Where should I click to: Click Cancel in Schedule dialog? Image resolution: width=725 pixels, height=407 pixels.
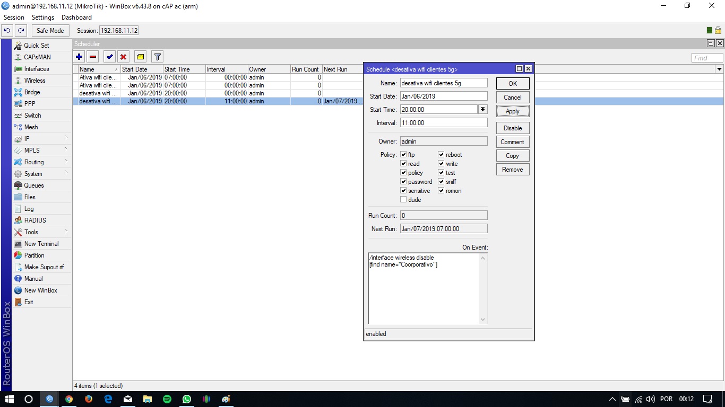(x=513, y=98)
